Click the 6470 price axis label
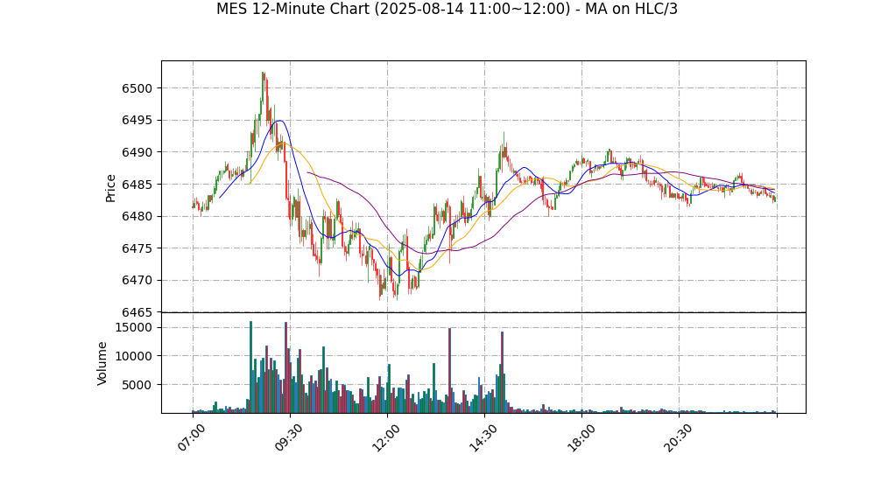 tap(137, 281)
